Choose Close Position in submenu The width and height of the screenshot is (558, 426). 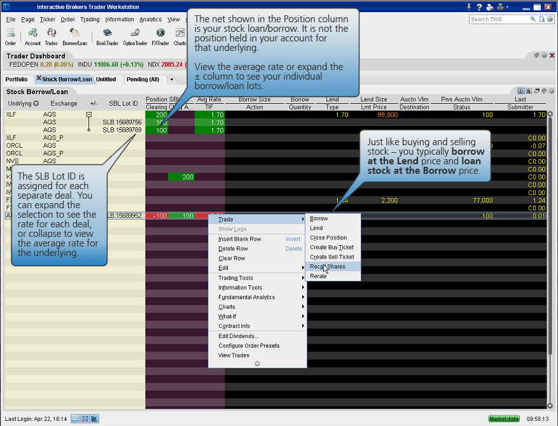tap(333, 238)
